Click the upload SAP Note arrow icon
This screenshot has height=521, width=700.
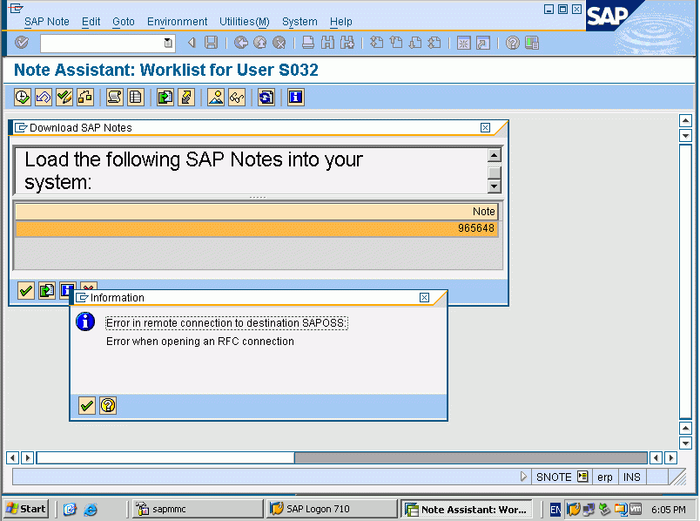coord(186,97)
